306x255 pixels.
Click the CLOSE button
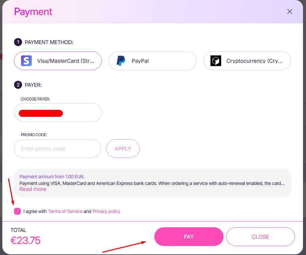pyautogui.click(x=261, y=237)
